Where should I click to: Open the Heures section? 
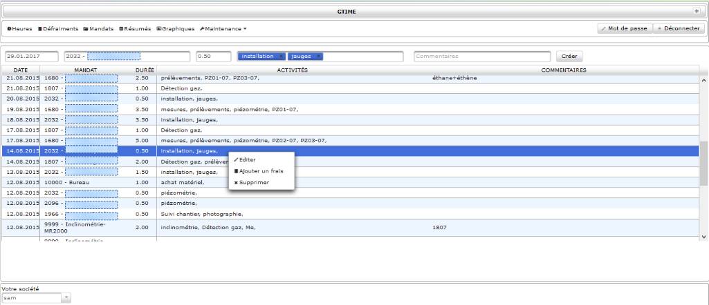tap(19, 28)
